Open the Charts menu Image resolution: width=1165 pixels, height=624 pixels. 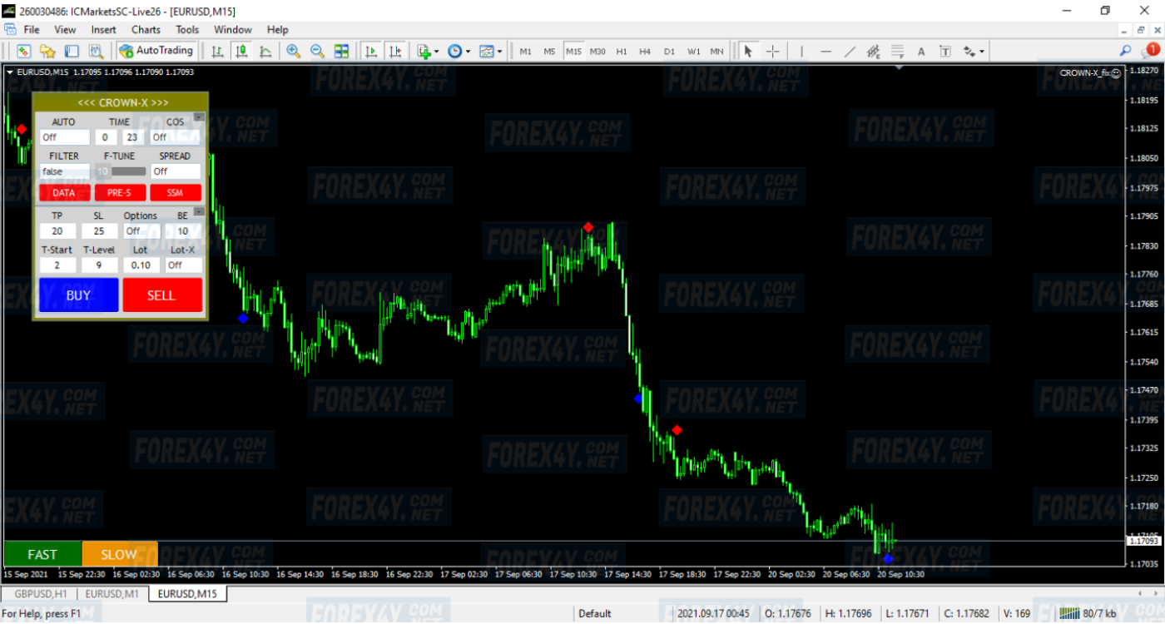point(146,29)
